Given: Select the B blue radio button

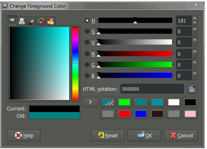Looking at the screenshot, I should point(87,76).
